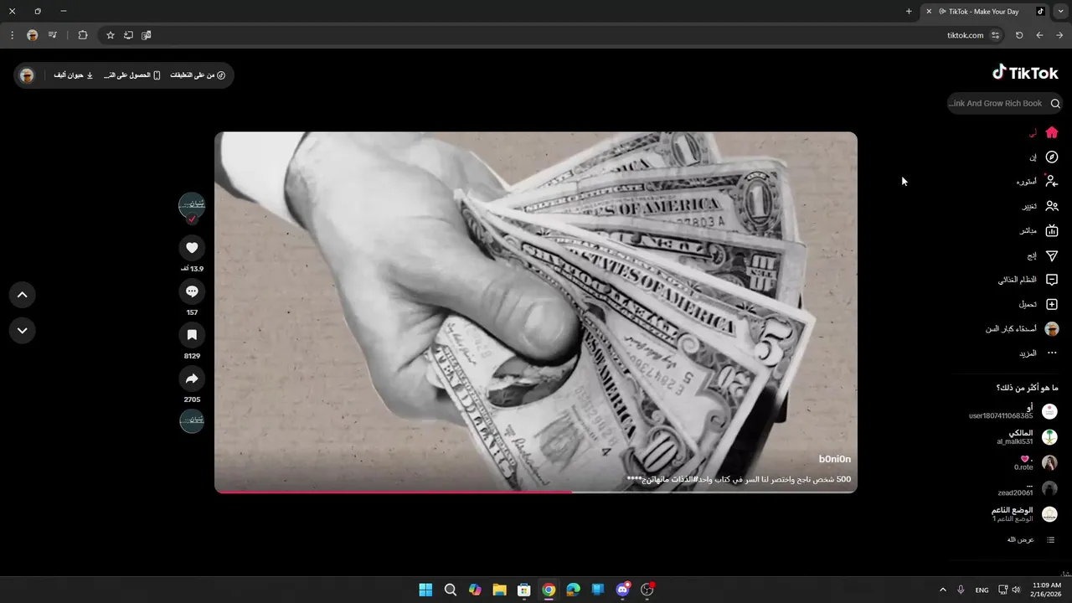Open Microsoft Edge from taskbar
This screenshot has width=1072, height=603.
(x=573, y=590)
